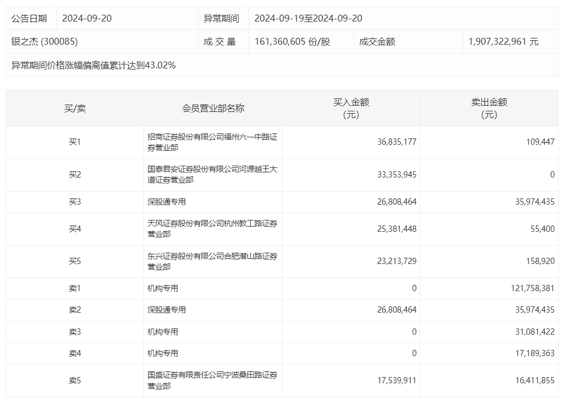Screen dimensions: 566x407
Task: Click the 买/卖 column header
Action: 75,109
